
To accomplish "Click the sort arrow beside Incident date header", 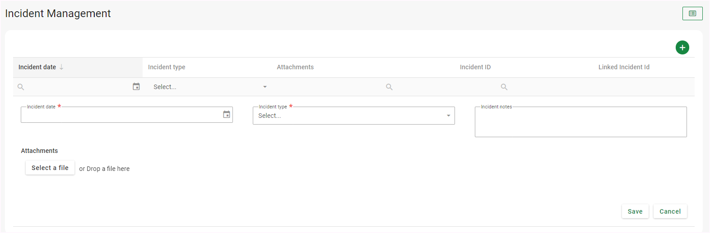I will (61, 67).
